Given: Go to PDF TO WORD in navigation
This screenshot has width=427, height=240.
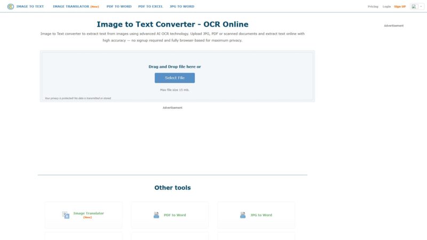Looking at the screenshot, I should click(119, 6).
